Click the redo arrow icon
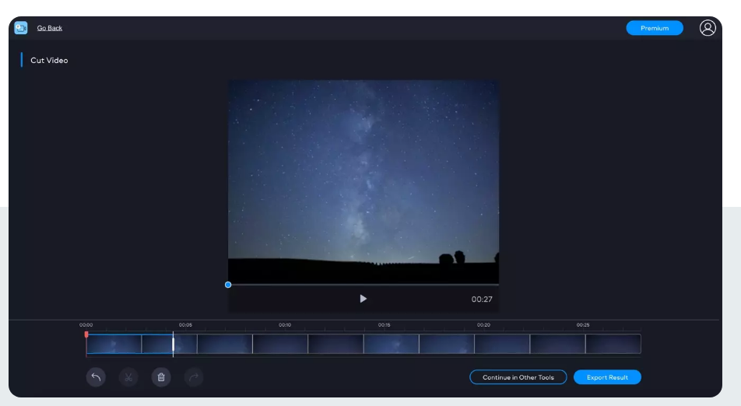741x406 pixels. [x=194, y=377]
